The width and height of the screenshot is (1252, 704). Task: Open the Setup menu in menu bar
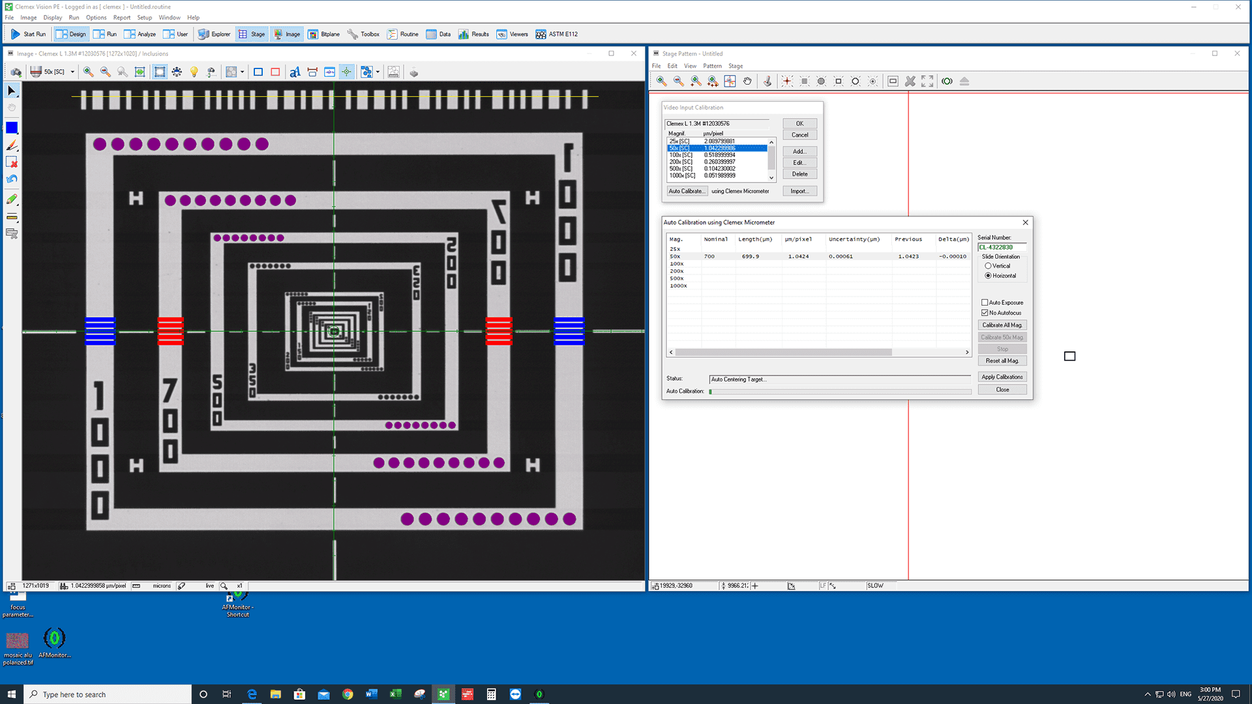coord(144,18)
